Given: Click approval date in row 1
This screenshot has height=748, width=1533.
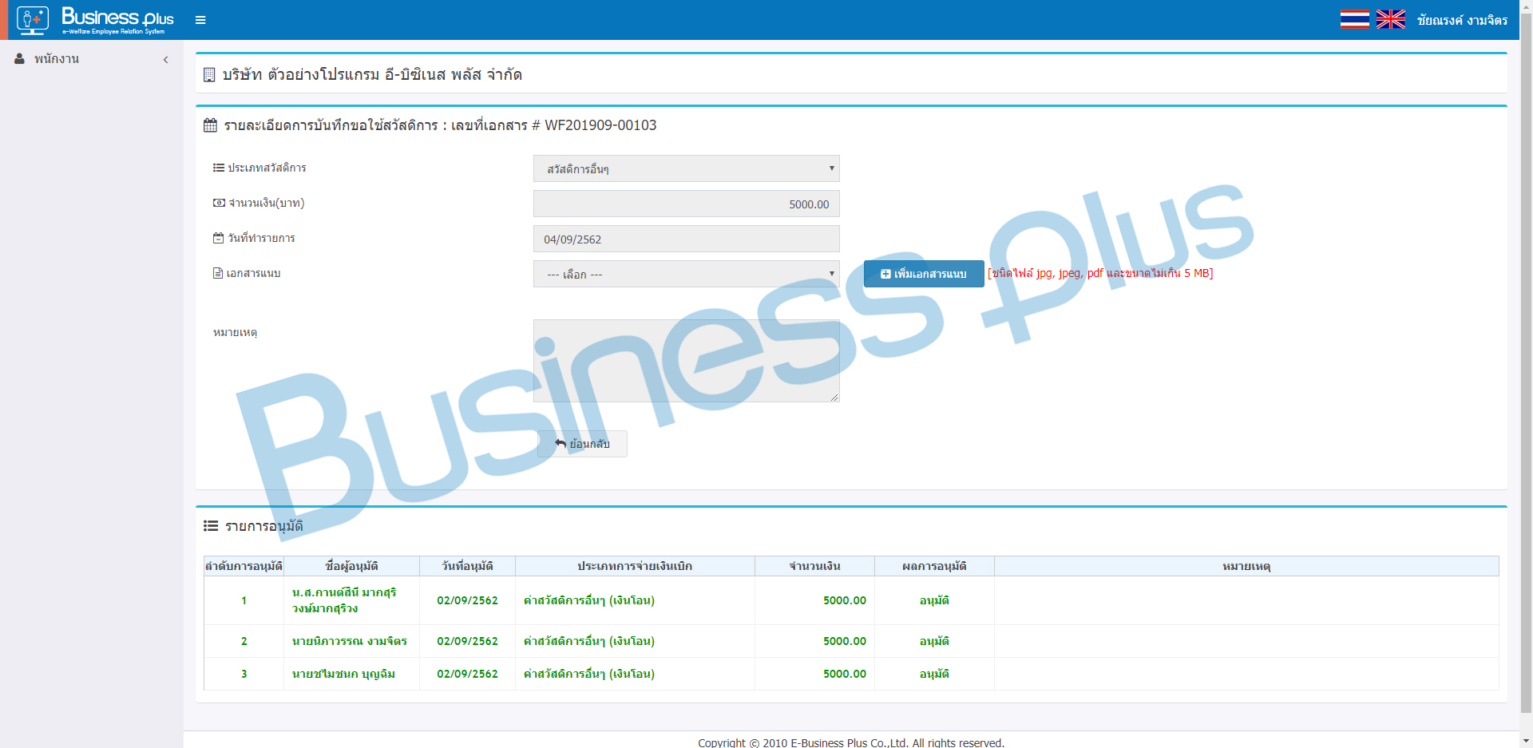Looking at the screenshot, I should (467, 600).
